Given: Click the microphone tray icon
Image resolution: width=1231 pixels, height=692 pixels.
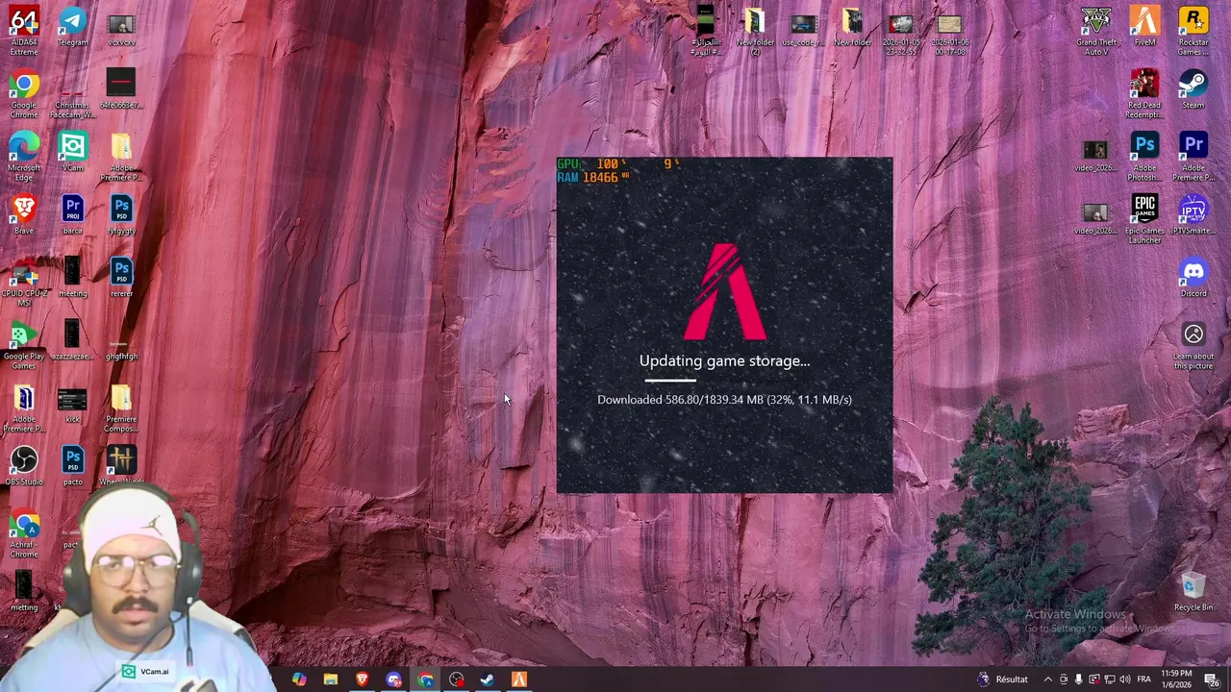Looking at the screenshot, I should pos(1078,680).
